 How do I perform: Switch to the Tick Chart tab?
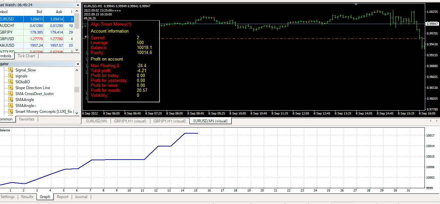pyautogui.click(x=26, y=56)
